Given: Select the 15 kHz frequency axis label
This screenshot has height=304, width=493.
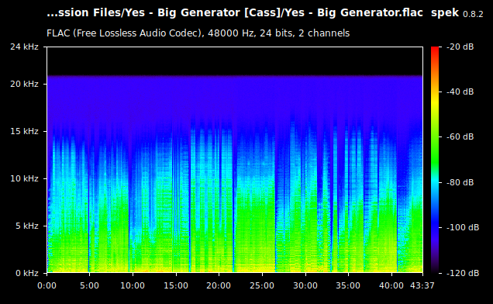Looking at the screenshot, I should click(x=24, y=131).
